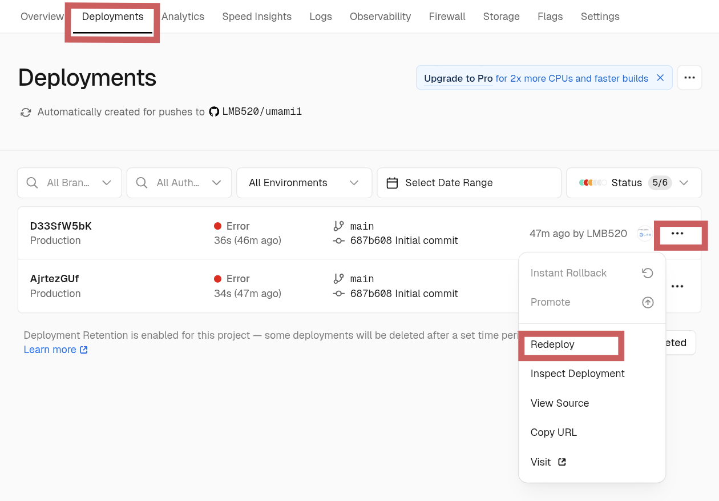
Task: Choose Inspect Deployment in the menu
Action: point(577,374)
